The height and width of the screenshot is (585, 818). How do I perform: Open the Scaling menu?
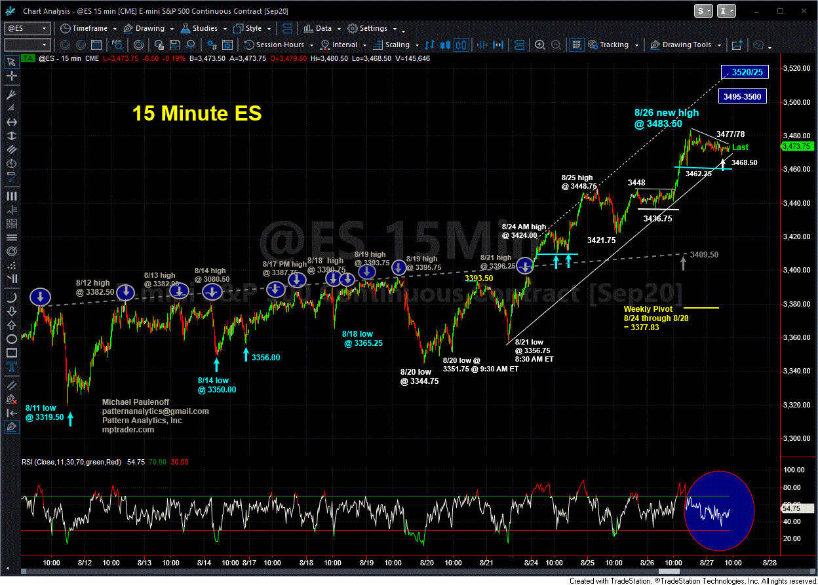[x=397, y=45]
